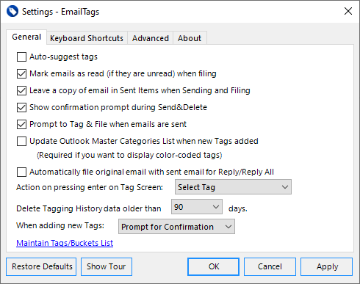Viewport: 360px width, 284px height.
Task: Close the Settings - EmailTags dialog
Action: [x=348, y=11]
